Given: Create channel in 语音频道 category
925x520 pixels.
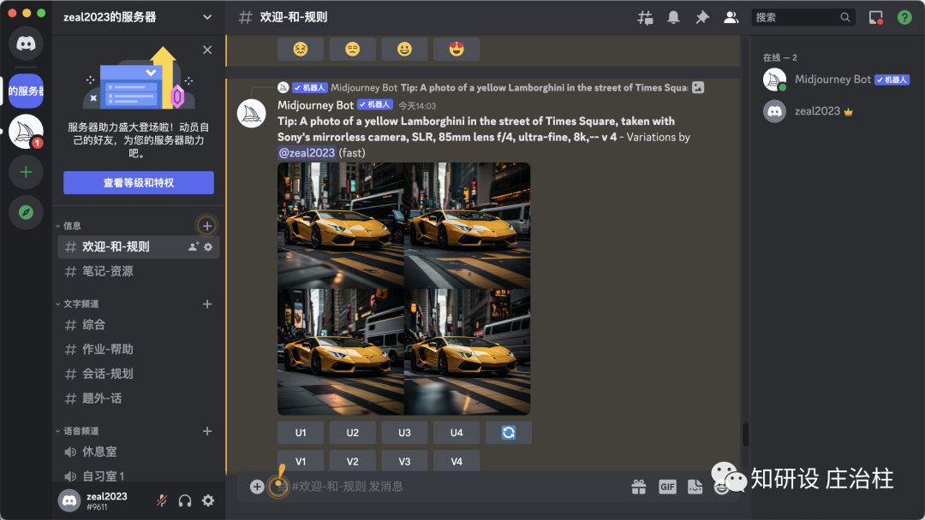Looking at the screenshot, I should [x=207, y=431].
